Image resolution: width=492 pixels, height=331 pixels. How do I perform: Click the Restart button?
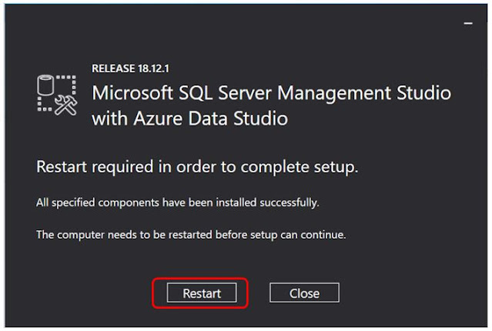click(x=202, y=293)
